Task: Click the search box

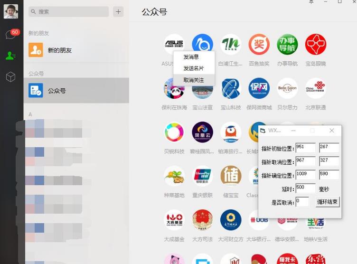Action: [x=68, y=11]
